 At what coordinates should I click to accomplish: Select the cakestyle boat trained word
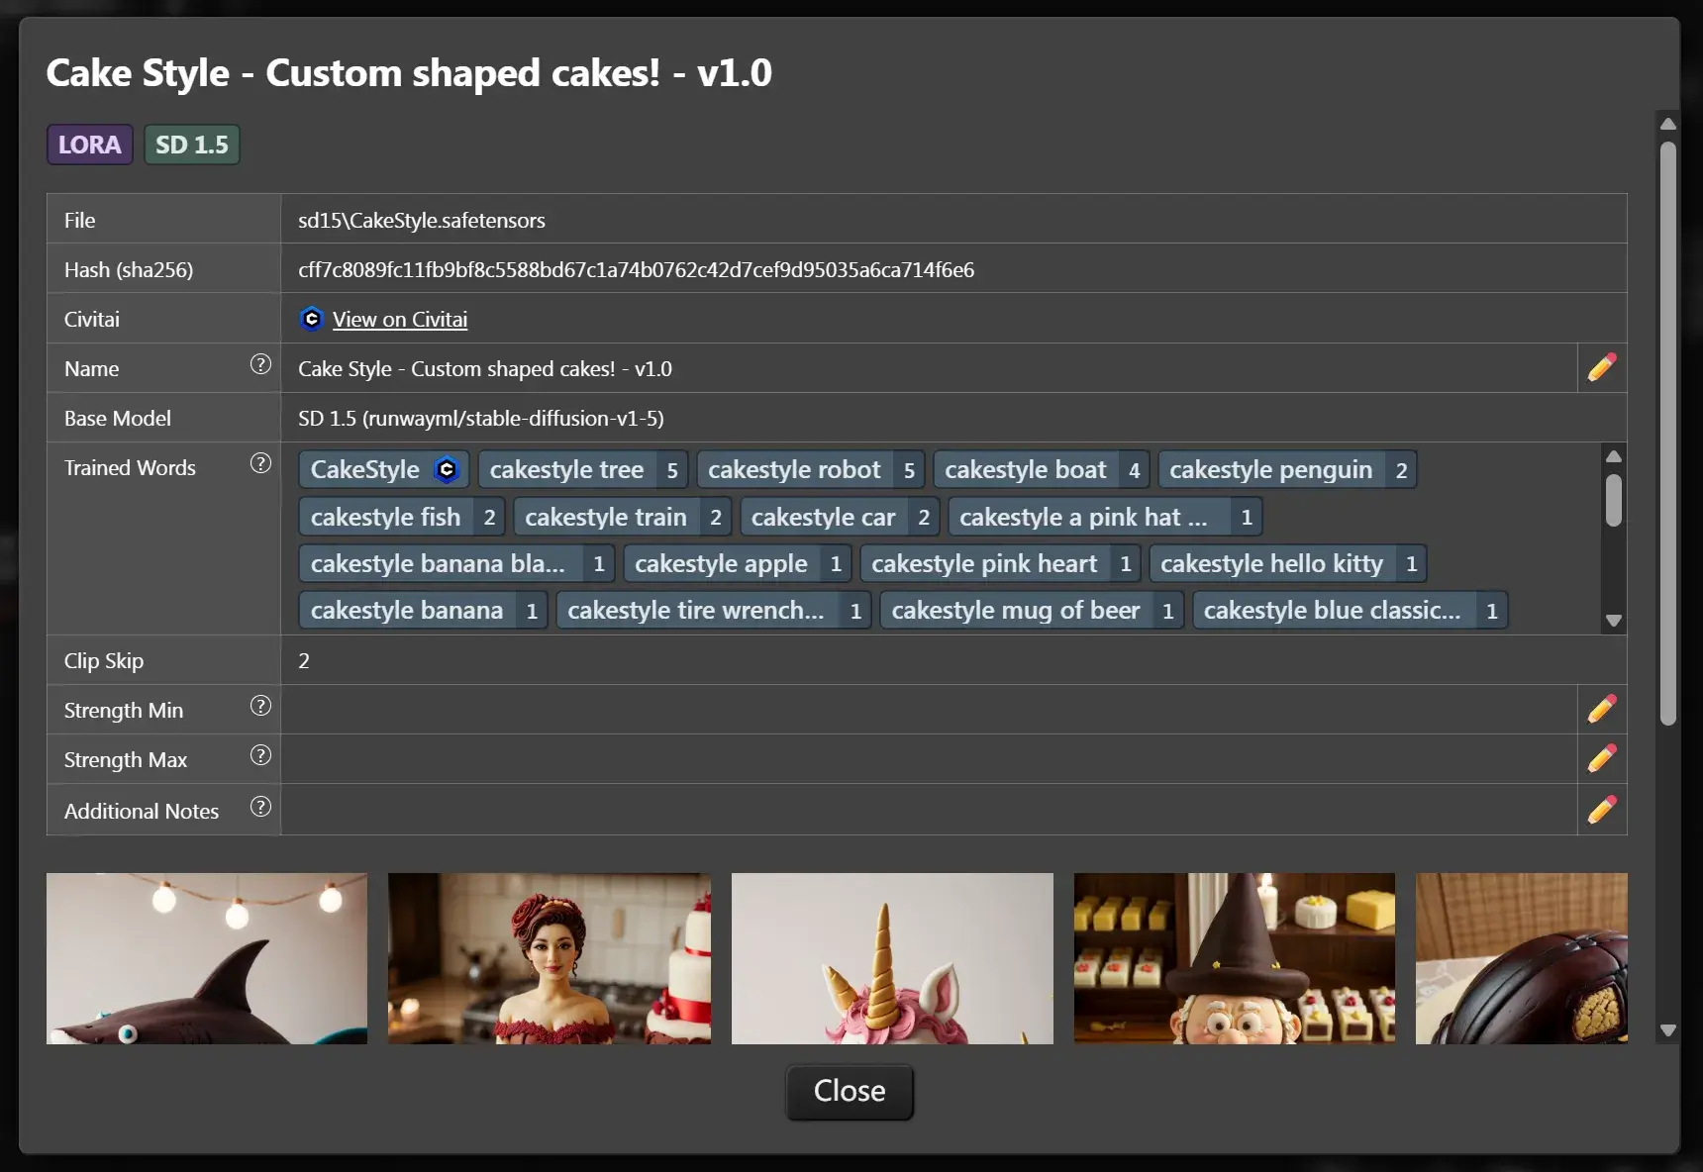coord(1042,469)
